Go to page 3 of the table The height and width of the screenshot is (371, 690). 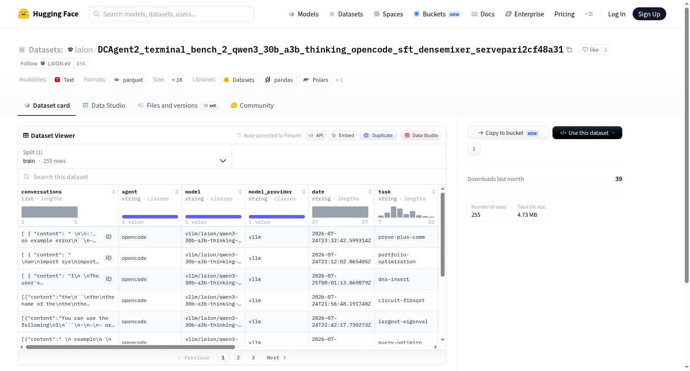click(x=253, y=358)
